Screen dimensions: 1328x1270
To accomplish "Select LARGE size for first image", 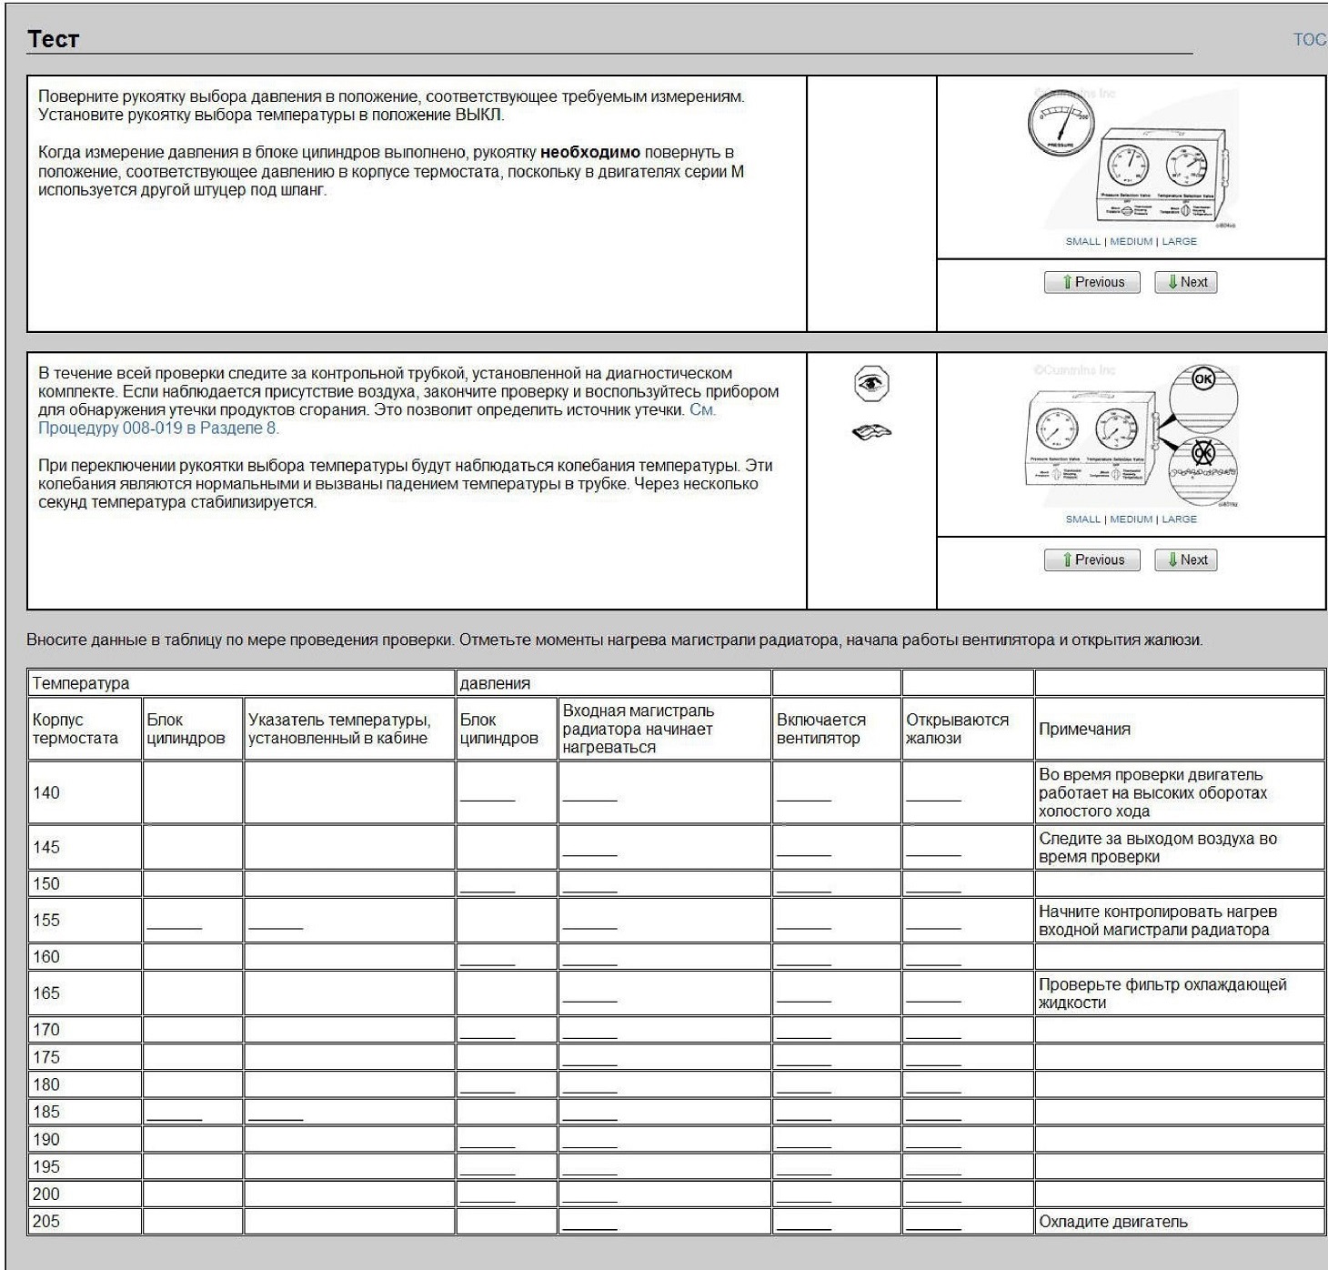I will (x=1179, y=241).
